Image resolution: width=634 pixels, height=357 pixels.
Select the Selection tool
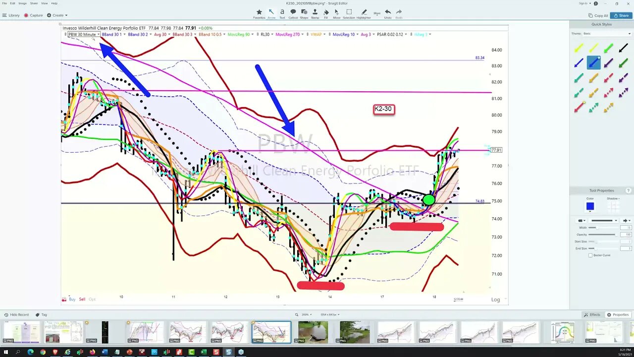[x=349, y=14]
